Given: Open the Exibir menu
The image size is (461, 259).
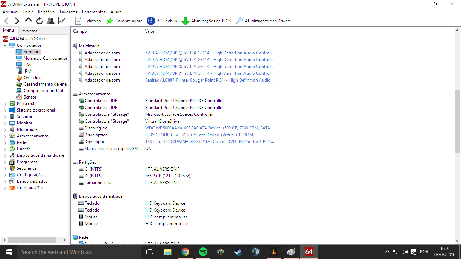Looking at the screenshot, I should coord(28,12).
